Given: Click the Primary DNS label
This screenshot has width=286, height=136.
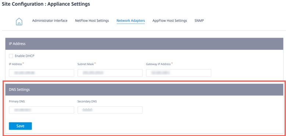Looking at the screenshot, I should [x=17, y=101].
